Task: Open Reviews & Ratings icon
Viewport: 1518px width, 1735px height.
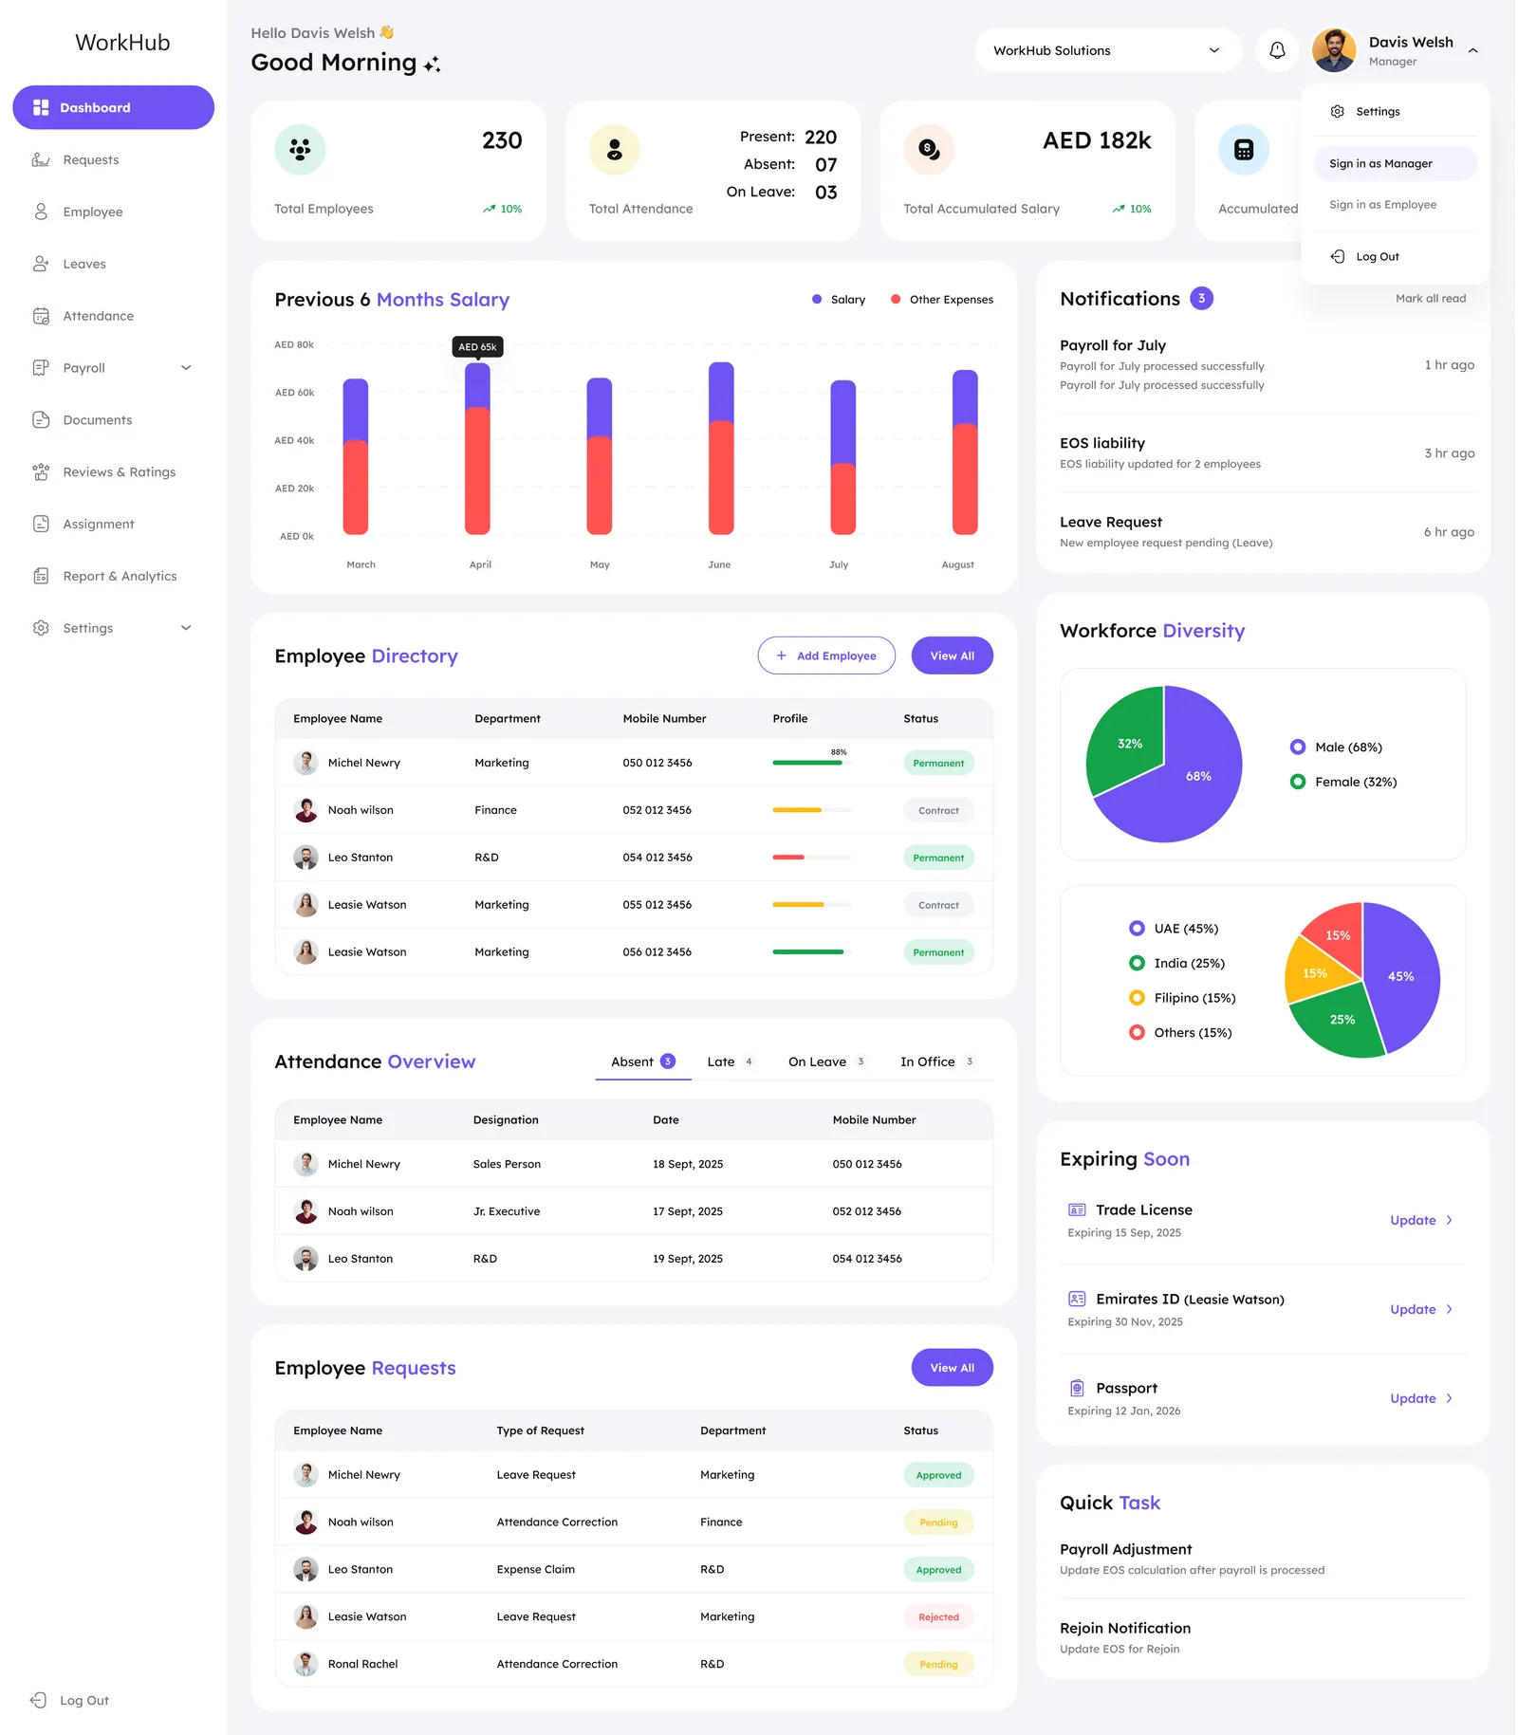Action: [41, 471]
